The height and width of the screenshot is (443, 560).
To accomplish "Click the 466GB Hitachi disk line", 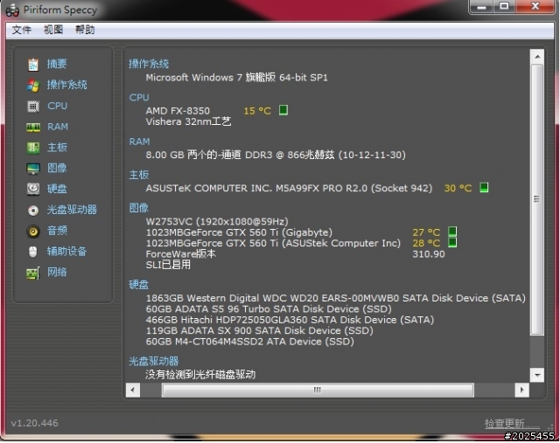I will (x=290, y=320).
